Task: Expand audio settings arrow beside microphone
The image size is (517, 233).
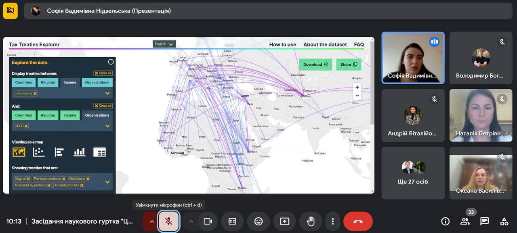Action: [x=152, y=221]
